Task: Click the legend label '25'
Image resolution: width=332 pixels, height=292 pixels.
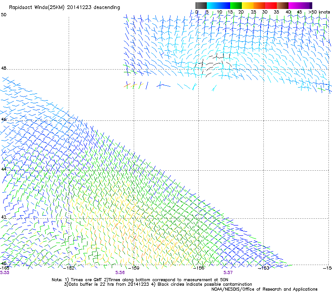Action: pos(253,12)
